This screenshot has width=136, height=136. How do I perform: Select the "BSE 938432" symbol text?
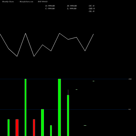pos(43,2)
